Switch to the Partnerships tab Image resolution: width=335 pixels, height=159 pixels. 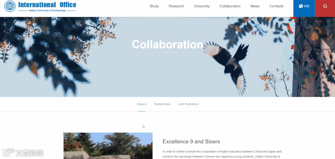click(162, 104)
